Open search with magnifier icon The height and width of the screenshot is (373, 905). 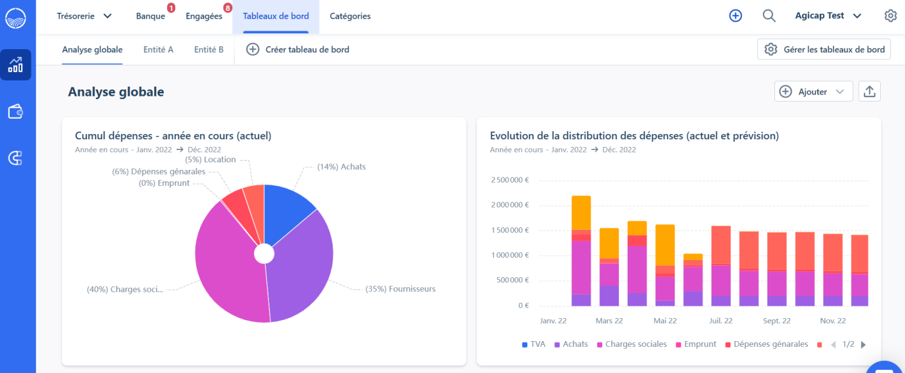[769, 16]
